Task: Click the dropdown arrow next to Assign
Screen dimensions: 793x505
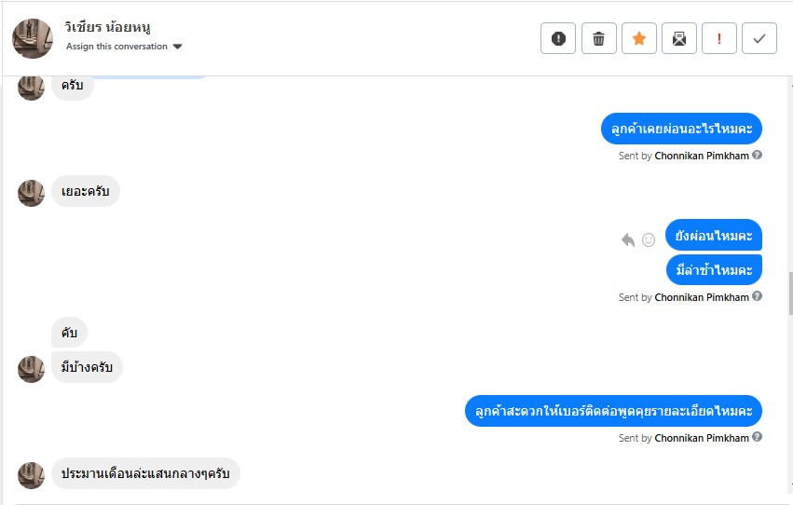Action: pyautogui.click(x=178, y=47)
